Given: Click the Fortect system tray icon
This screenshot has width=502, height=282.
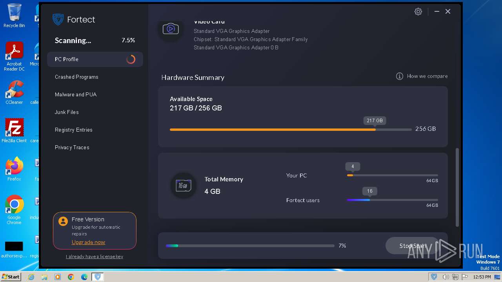Looking at the screenshot, I should (434, 277).
